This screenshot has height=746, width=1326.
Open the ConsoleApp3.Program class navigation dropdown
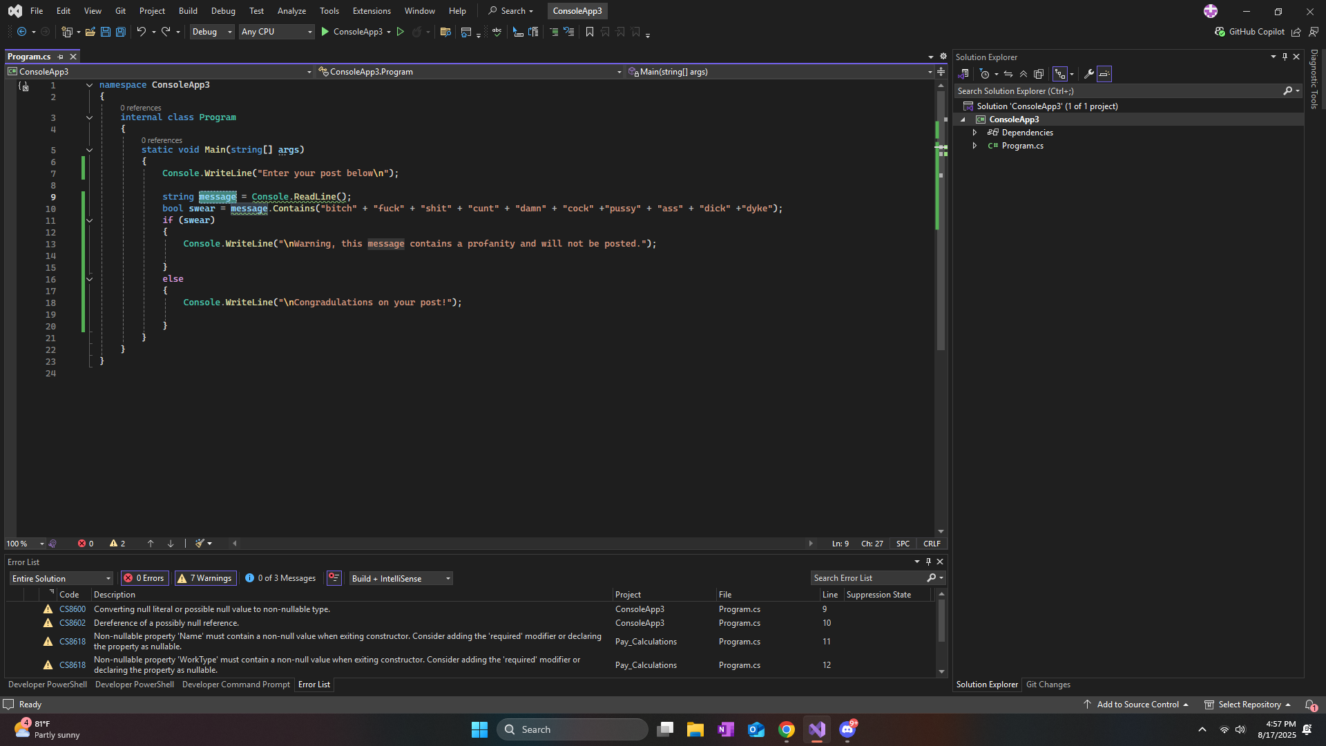pos(469,72)
